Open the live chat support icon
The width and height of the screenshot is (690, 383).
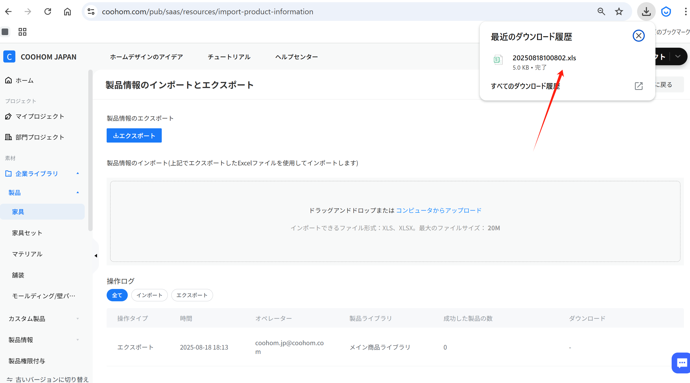tap(681, 363)
